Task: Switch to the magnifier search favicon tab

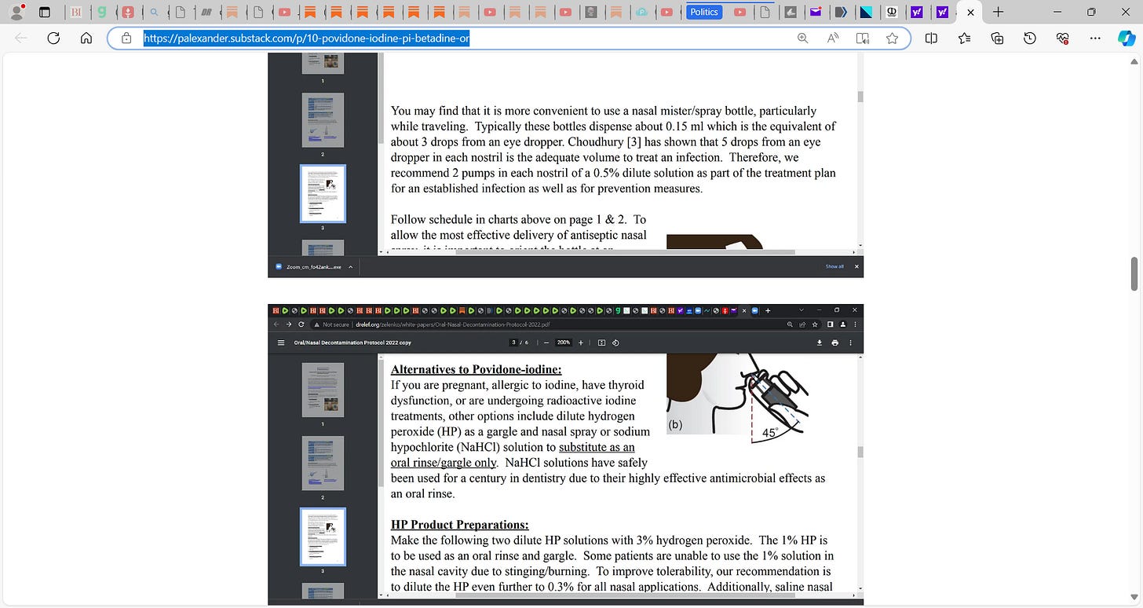Action: 154,12
